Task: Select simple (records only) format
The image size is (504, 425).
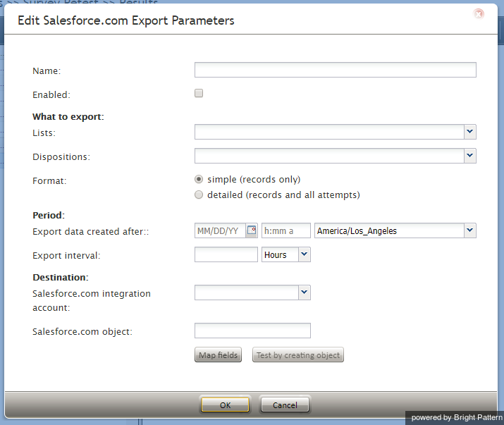Action: tap(199, 179)
